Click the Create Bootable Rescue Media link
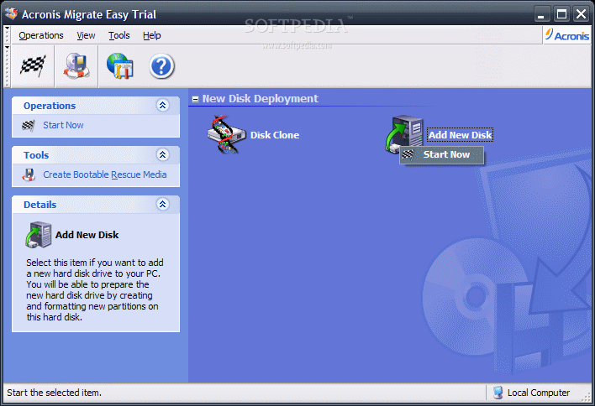The height and width of the screenshot is (406, 595). [x=105, y=174]
